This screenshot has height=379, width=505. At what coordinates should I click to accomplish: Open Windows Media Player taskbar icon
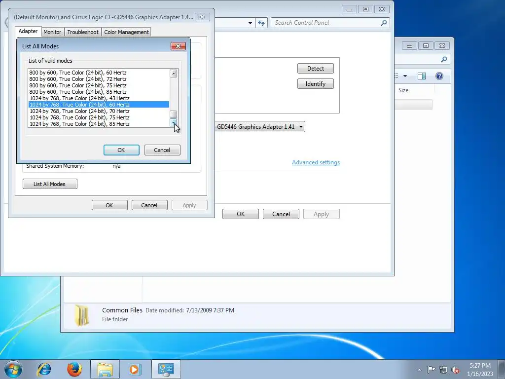click(x=135, y=369)
